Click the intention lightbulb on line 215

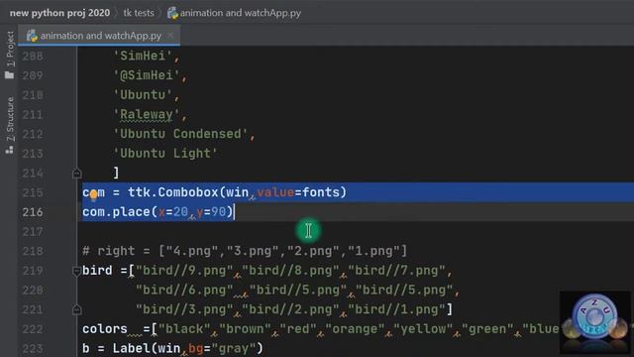pyautogui.click(x=94, y=195)
